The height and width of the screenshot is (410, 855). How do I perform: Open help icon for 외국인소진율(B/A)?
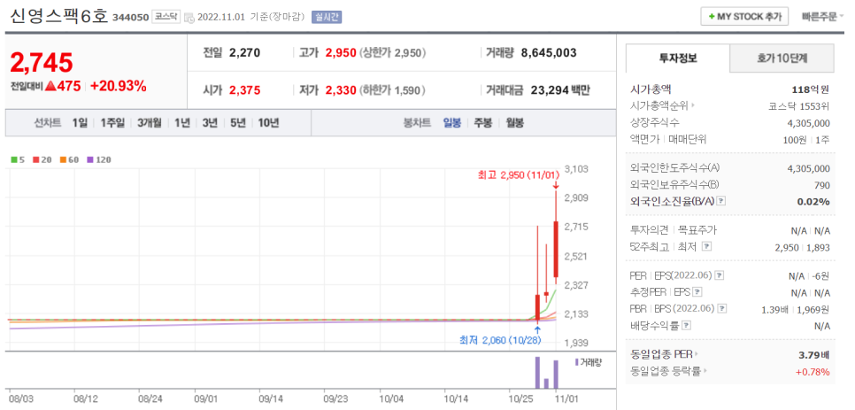point(720,202)
